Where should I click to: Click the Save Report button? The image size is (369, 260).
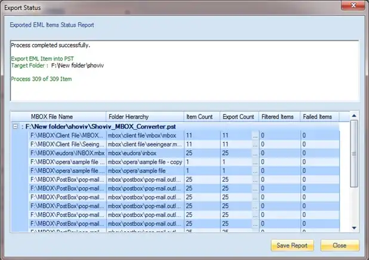(292, 246)
